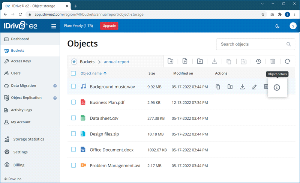The image size is (300, 183).
Task: Check the select-all objects header checkbox
Action: click(73, 73)
